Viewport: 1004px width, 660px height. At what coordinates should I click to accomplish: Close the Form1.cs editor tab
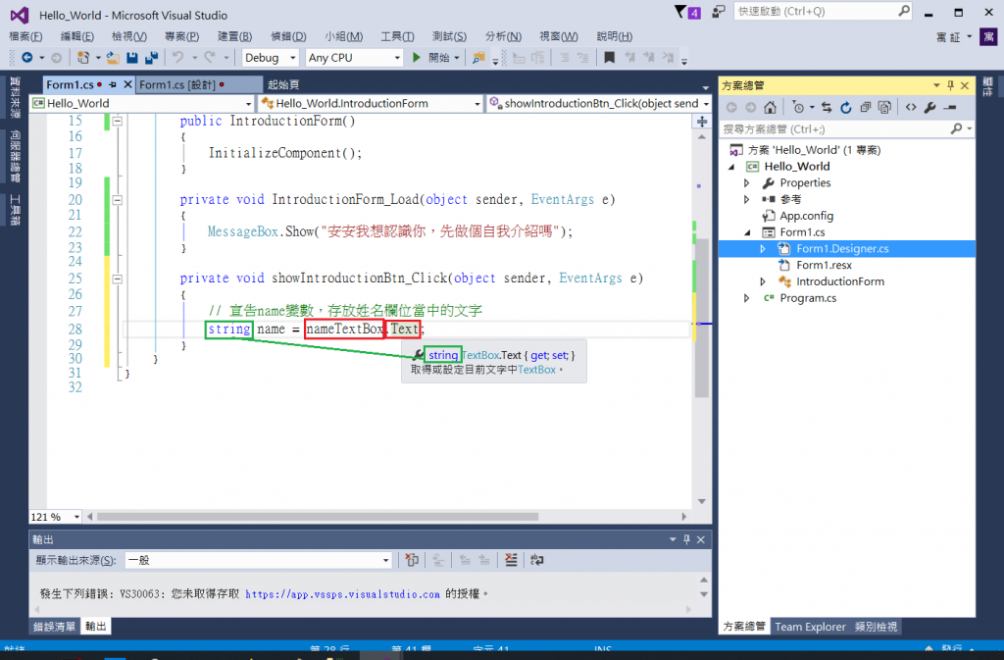pos(127,84)
